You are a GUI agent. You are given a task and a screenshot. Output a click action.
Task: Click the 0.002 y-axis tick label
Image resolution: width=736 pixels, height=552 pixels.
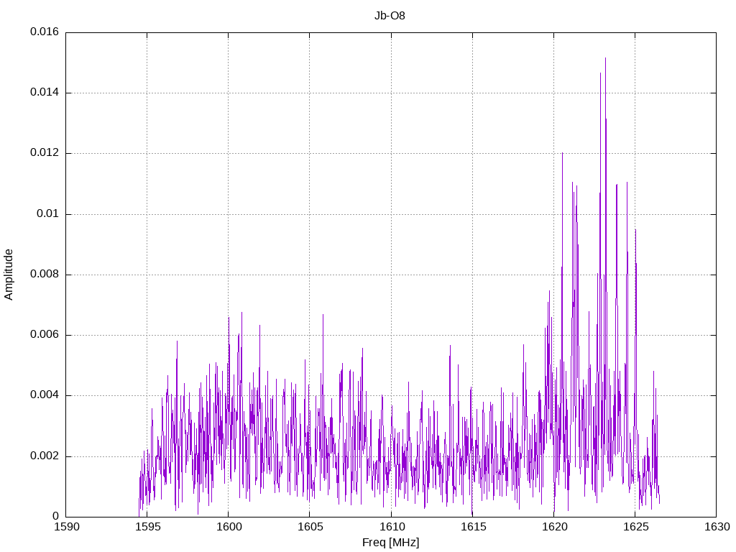pyautogui.click(x=45, y=456)
